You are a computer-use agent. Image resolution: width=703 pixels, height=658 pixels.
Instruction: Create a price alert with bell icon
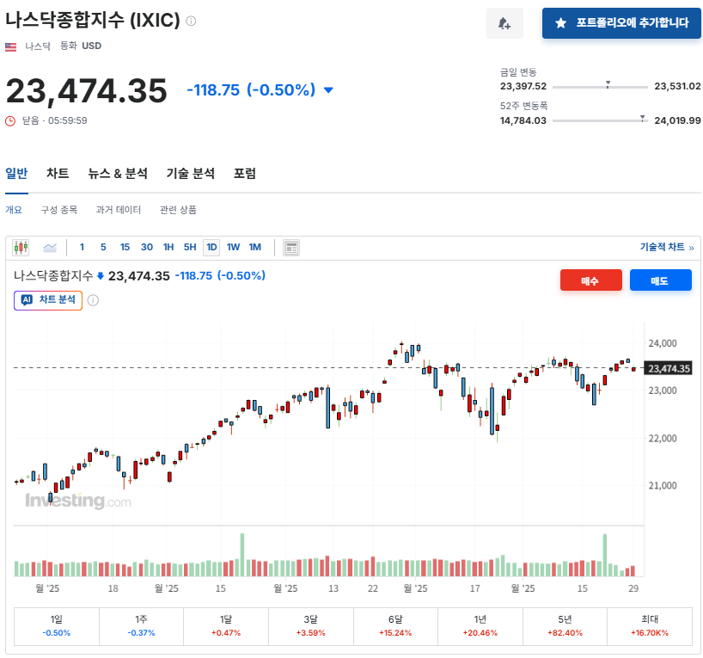tap(504, 23)
